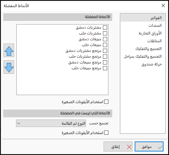The height and width of the screenshot is (155, 169).
Task: Close the الأنماط المفضلة dialog window
Action: point(163,5)
